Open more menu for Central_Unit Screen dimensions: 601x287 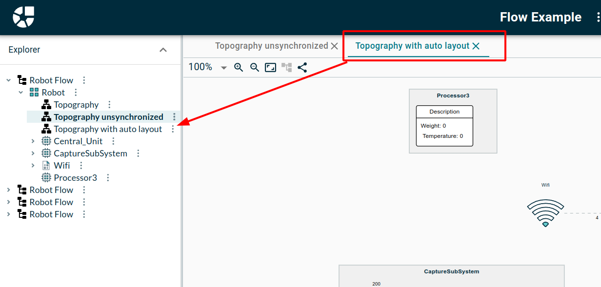click(113, 141)
